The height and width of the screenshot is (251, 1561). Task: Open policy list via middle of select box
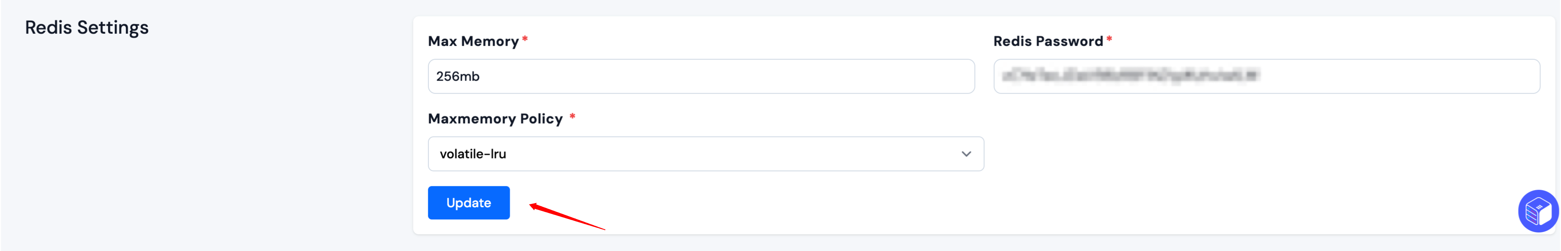coord(705,154)
